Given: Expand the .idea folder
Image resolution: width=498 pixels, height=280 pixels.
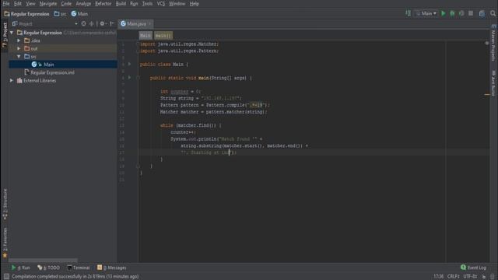Looking at the screenshot, I should point(19,40).
